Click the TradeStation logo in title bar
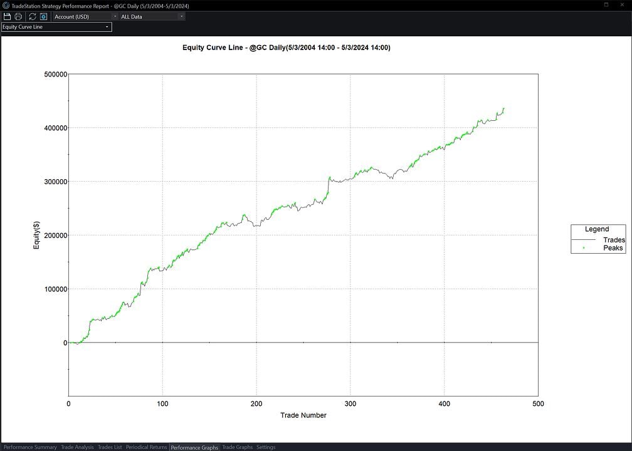The width and height of the screenshot is (632, 451). tap(6, 6)
